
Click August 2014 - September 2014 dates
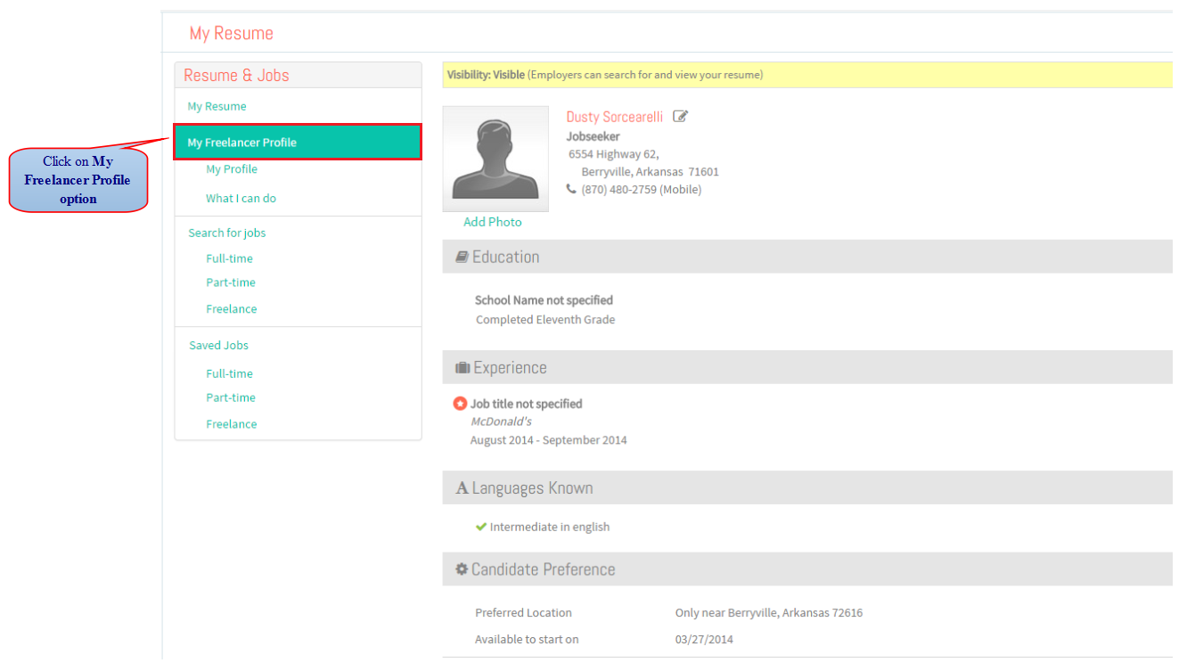[x=549, y=440]
